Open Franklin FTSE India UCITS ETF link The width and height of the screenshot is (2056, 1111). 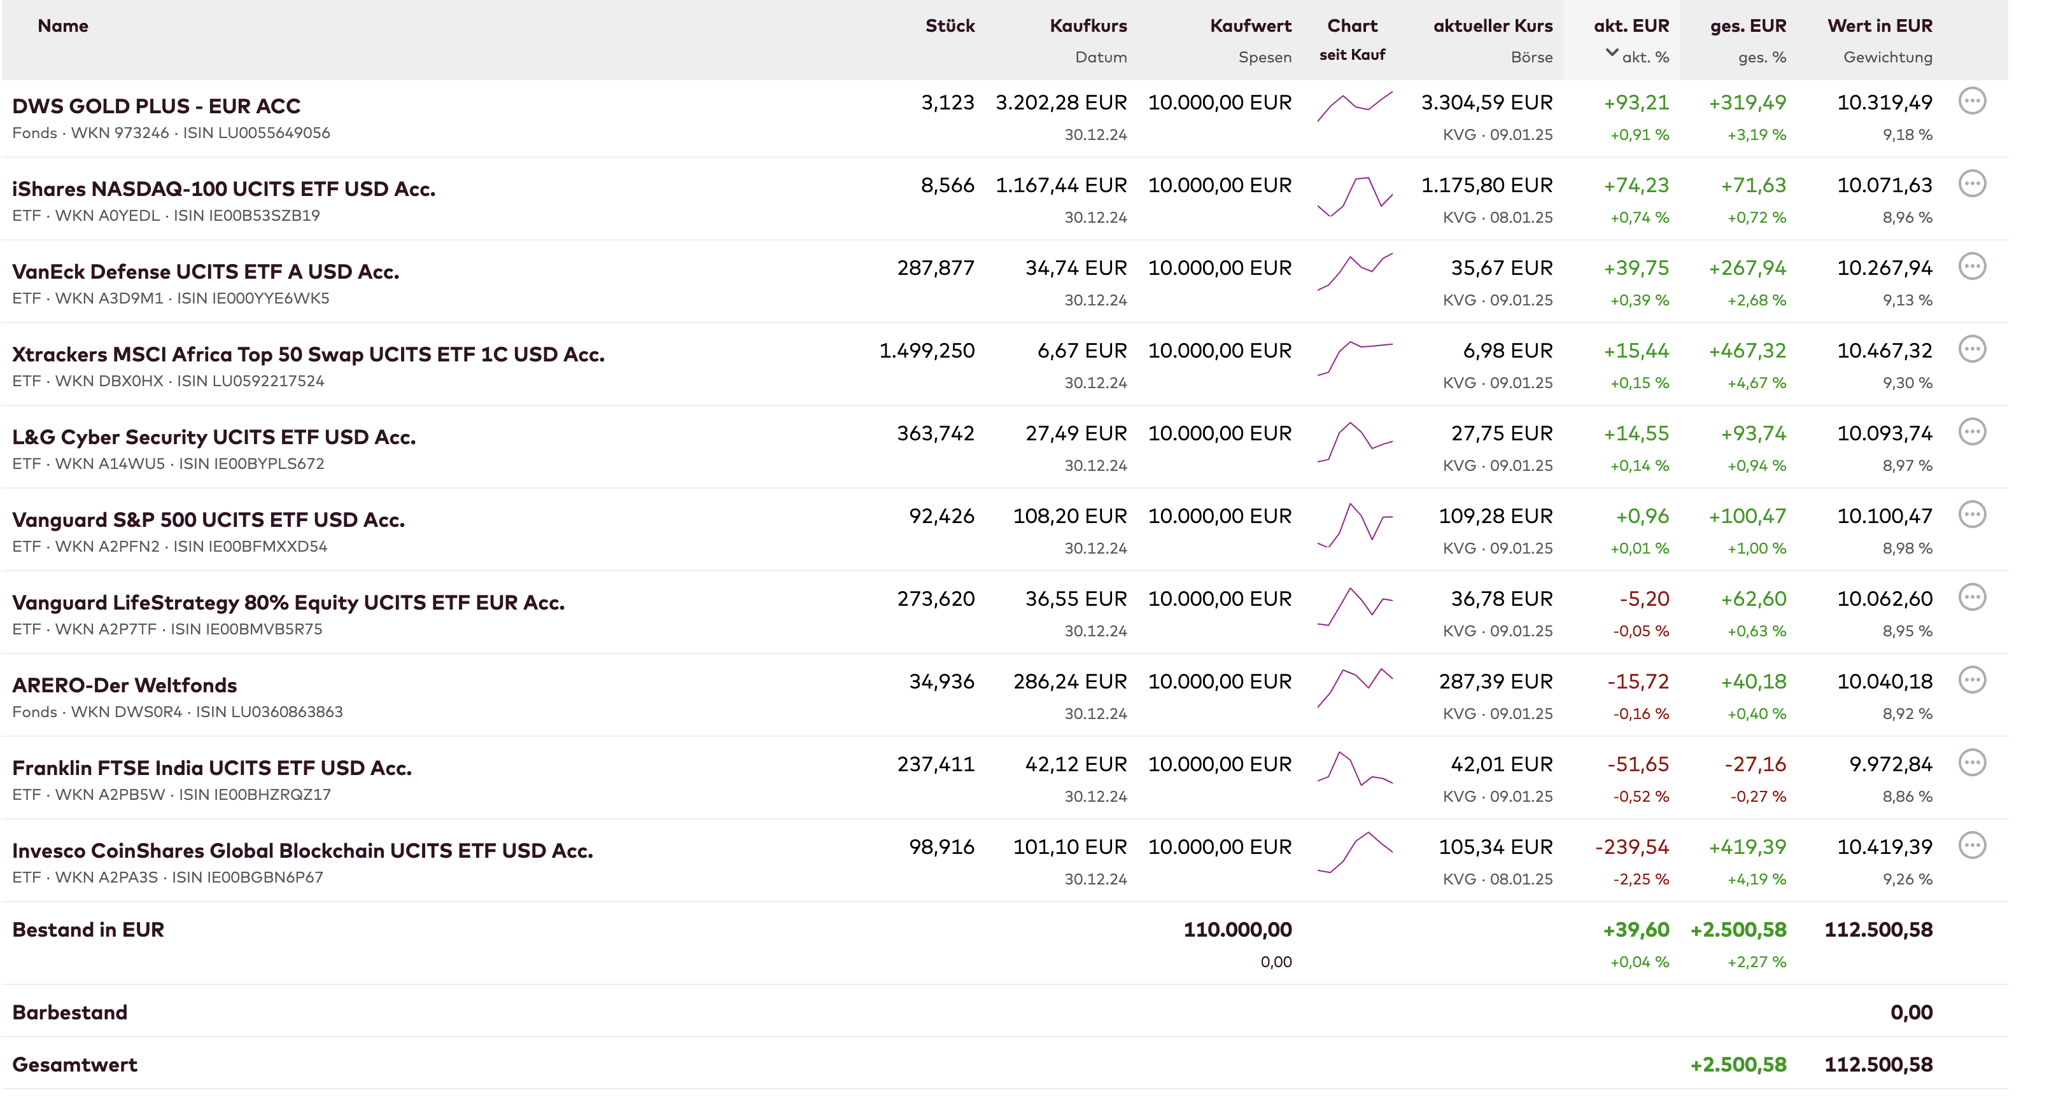211,768
